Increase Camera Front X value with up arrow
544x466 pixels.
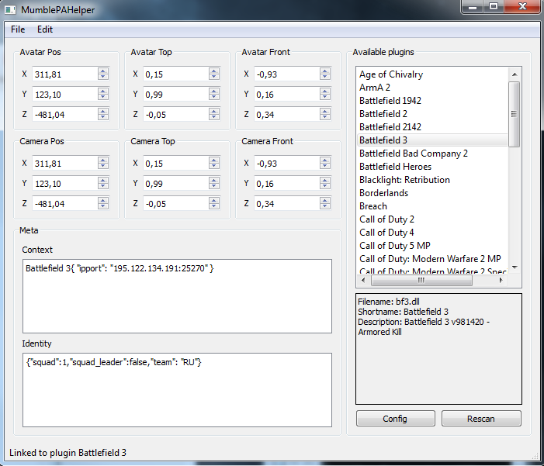(x=325, y=160)
